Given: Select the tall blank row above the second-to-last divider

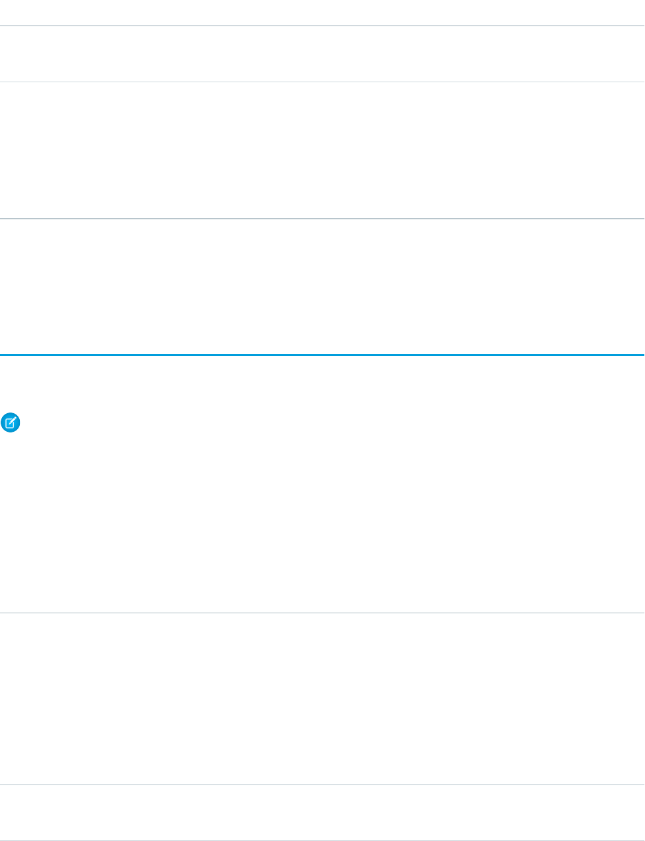Looking at the screenshot, I should click(x=322, y=699).
